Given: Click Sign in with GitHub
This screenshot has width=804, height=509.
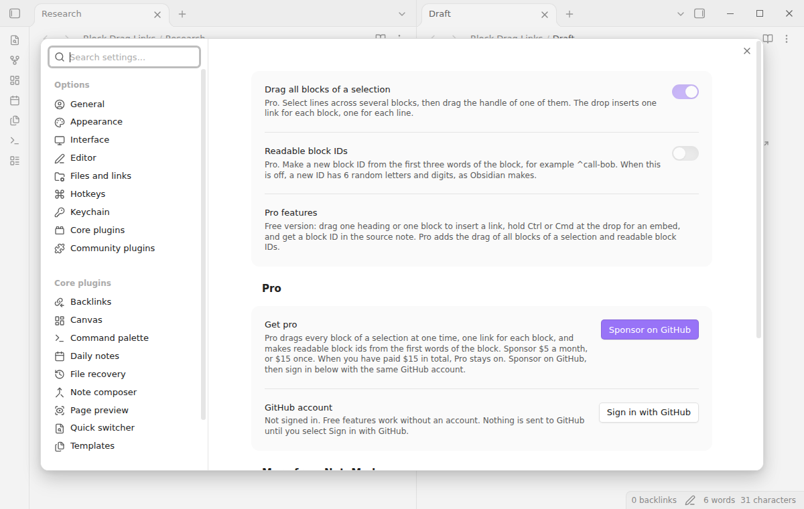Looking at the screenshot, I should click(x=649, y=413).
